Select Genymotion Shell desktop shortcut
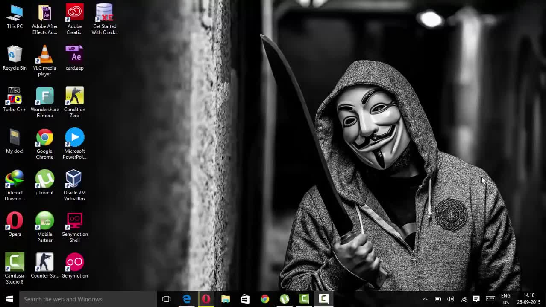 74,228
